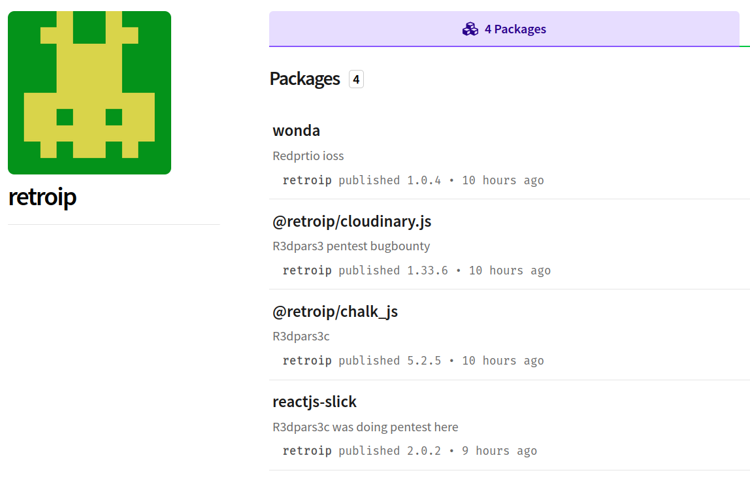Open the reactjs-slick package page

[x=315, y=401]
